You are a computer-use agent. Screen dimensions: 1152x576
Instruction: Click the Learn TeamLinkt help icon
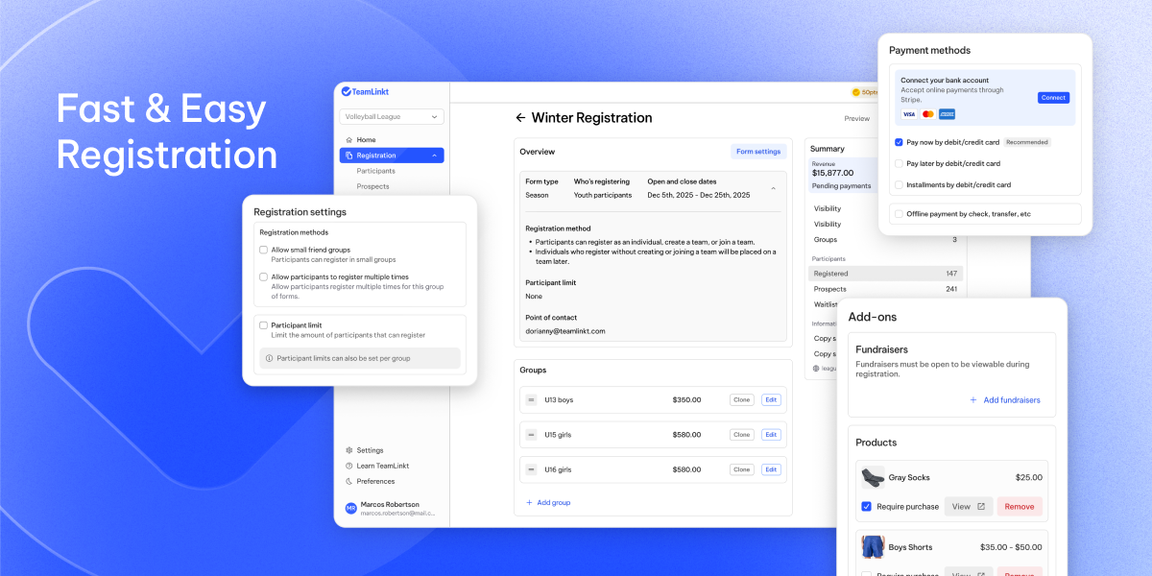pos(348,466)
